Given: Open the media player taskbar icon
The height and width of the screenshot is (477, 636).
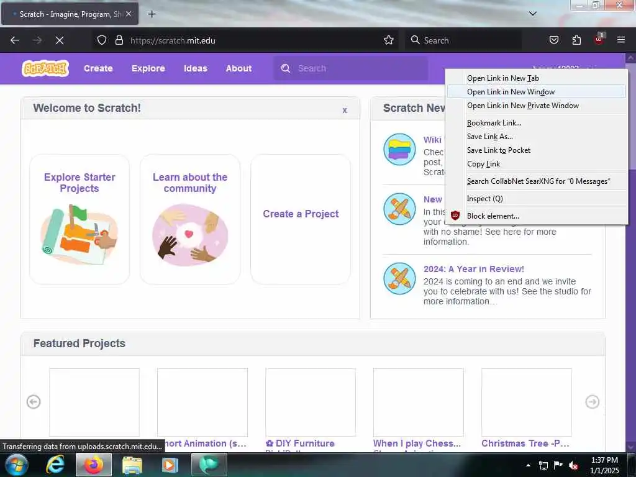Looking at the screenshot, I should (170, 465).
